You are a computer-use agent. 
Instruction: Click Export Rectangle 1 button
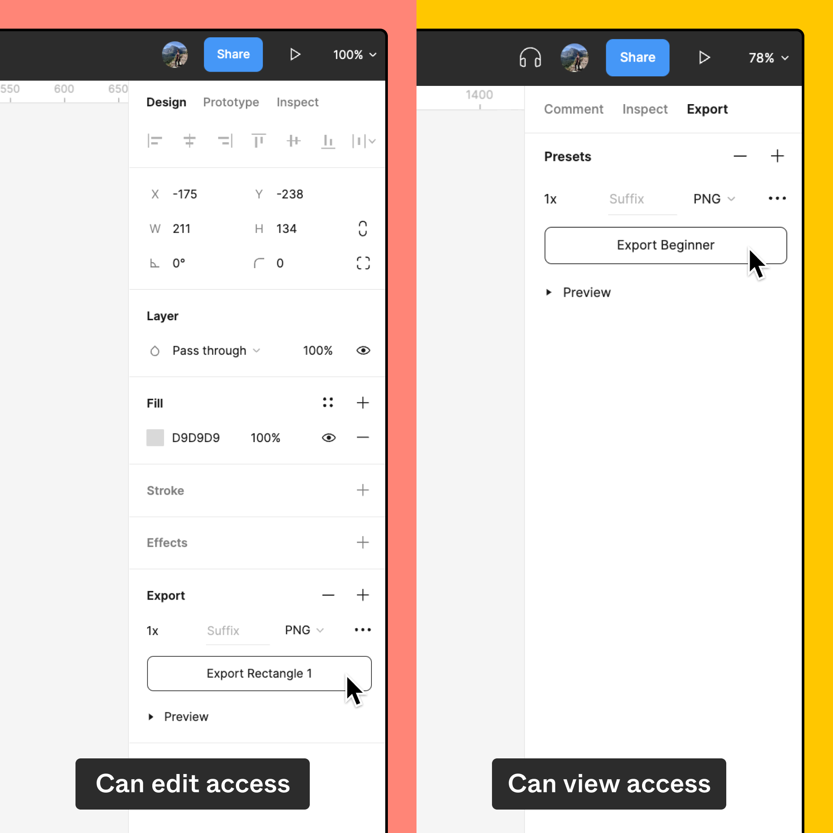pyautogui.click(x=258, y=672)
